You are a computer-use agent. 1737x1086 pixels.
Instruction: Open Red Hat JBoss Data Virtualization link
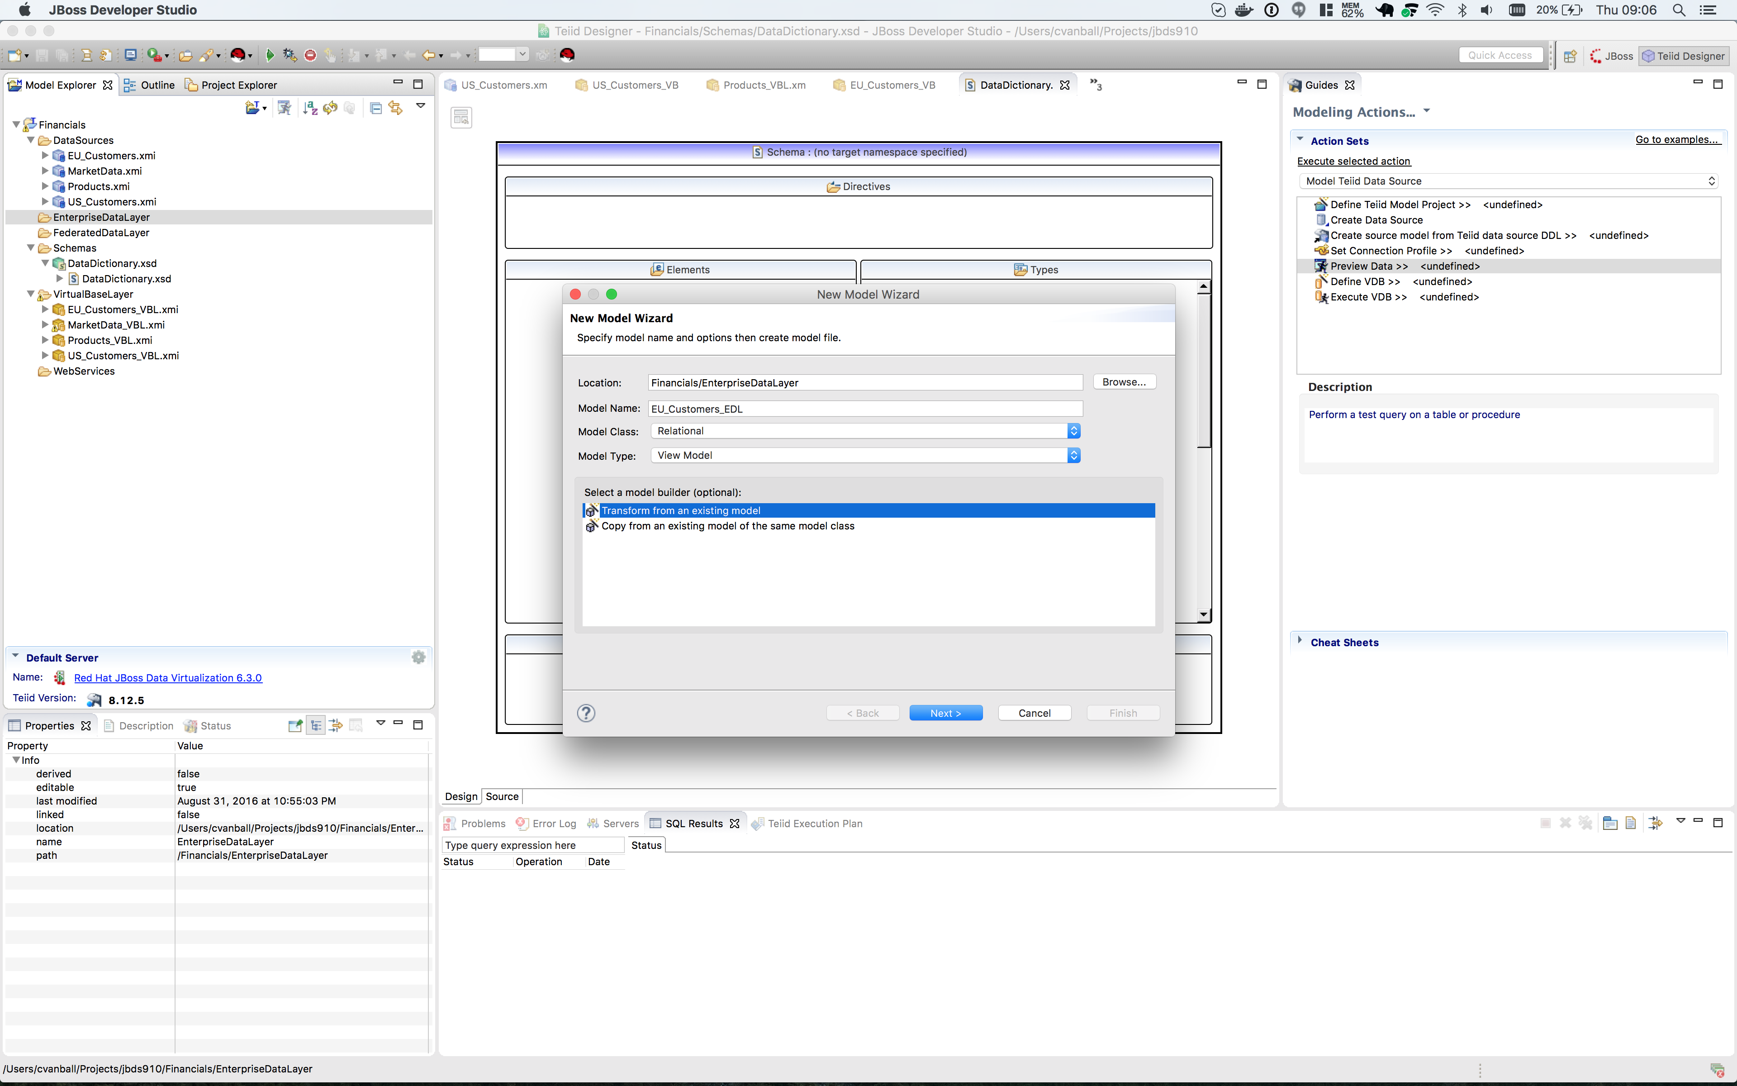tap(168, 677)
